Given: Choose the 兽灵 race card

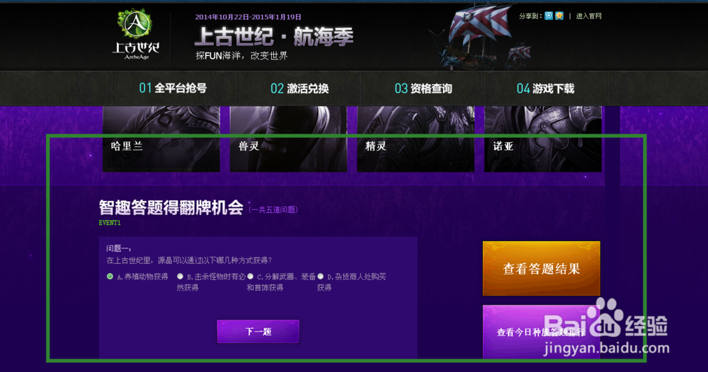Looking at the screenshot, I should pyautogui.click(x=289, y=139).
